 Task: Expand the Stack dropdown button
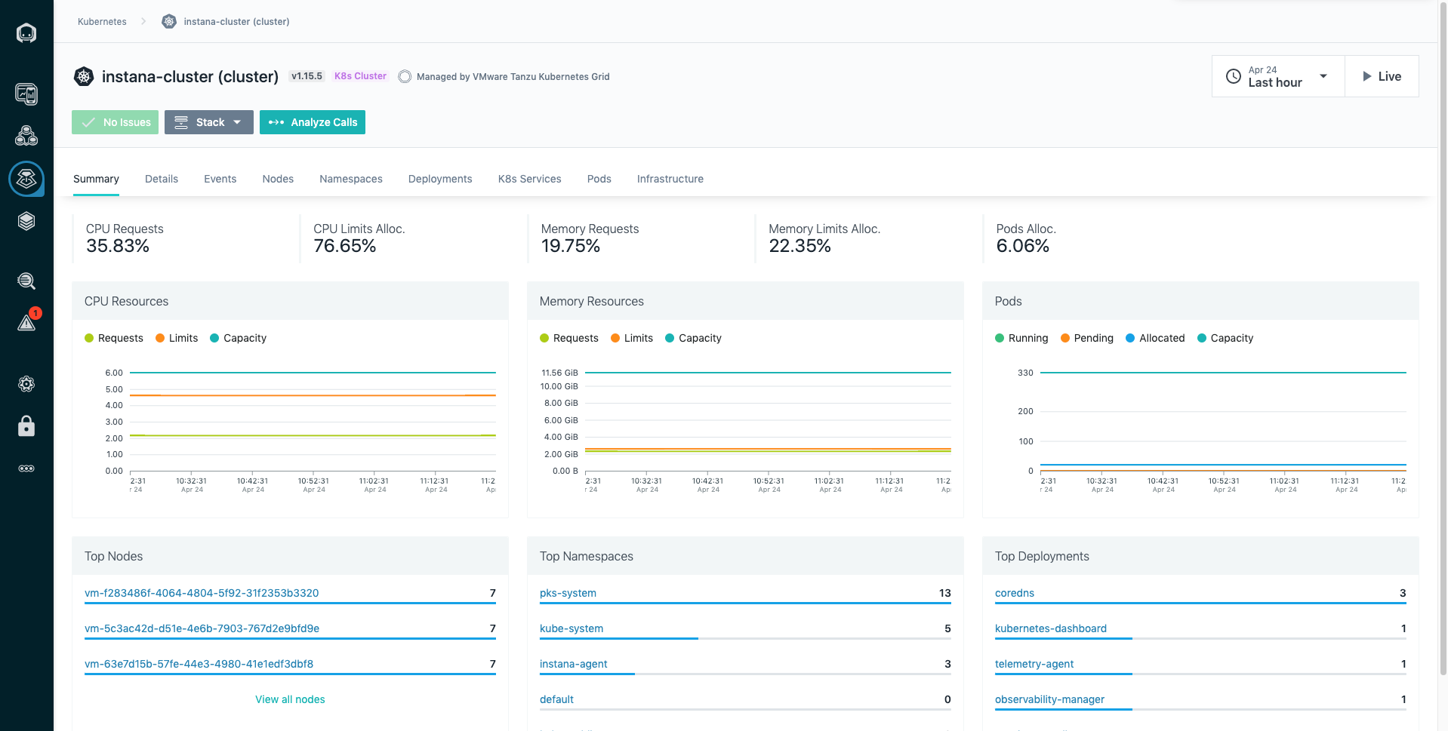[x=209, y=122]
